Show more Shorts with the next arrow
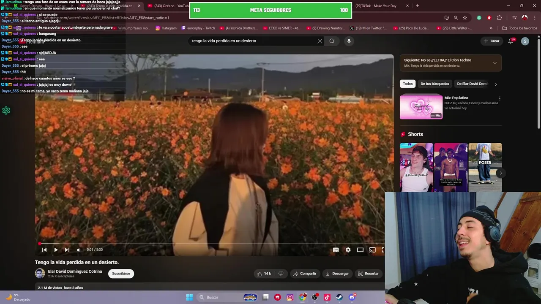 501,173
